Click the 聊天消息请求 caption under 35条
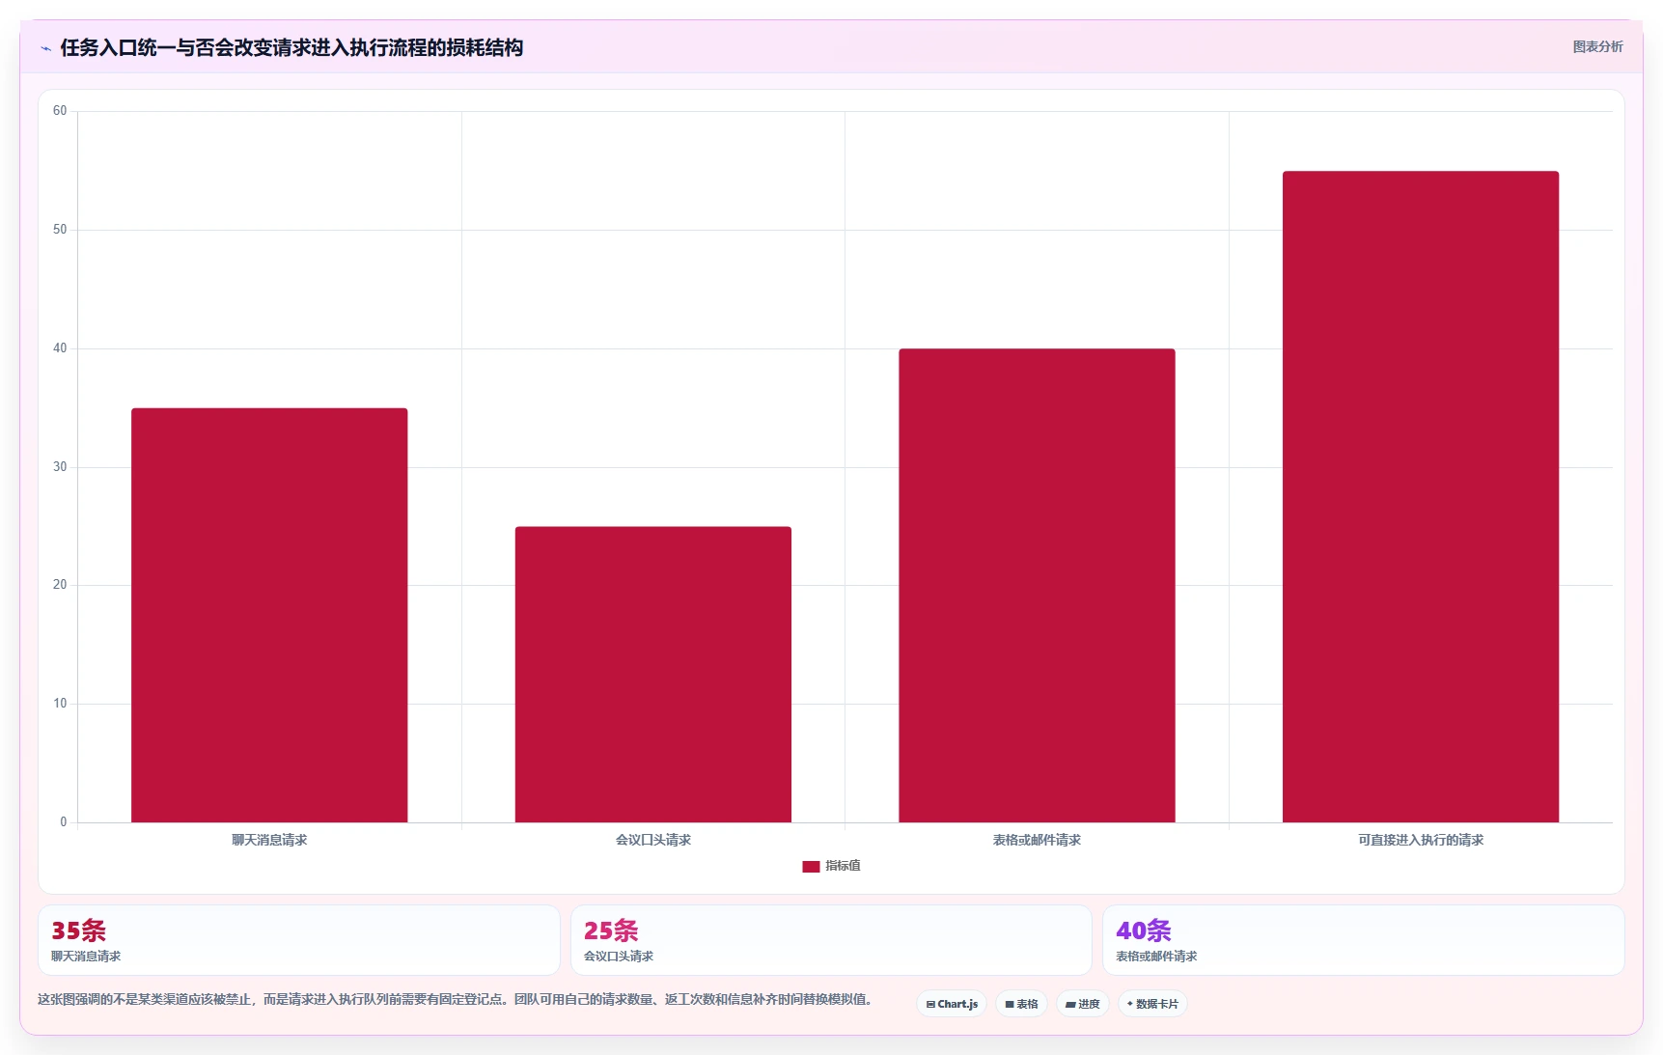This screenshot has height=1055, width=1663. pyautogui.click(x=86, y=957)
